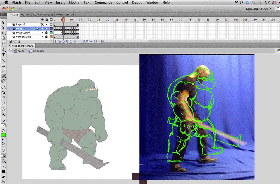Open the KRILLINLAYOUT workspace dropdown

(258, 9)
